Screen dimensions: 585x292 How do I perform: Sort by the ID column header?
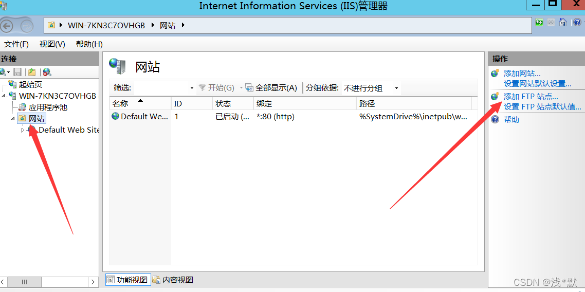point(192,103)
